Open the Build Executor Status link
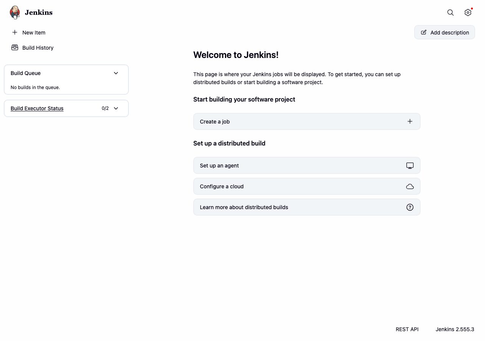This screenshot has height=341, width=485. click(37, 108)
